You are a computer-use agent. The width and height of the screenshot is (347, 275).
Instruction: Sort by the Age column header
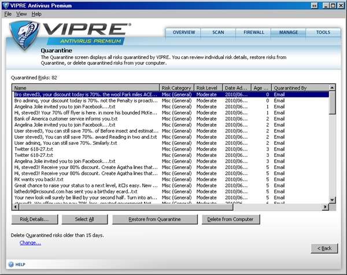pyautogui.click(x=261, y=88)
